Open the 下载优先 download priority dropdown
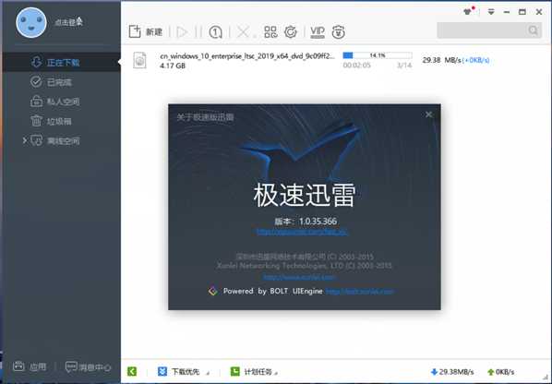552x384 pixels. click(183, 372)
